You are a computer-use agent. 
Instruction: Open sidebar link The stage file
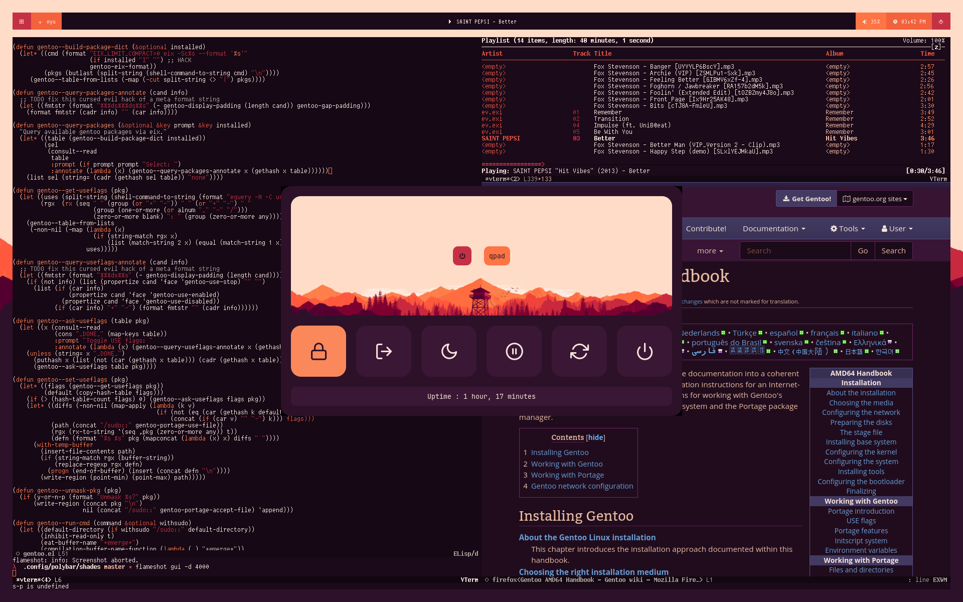(x=861, y=432)
